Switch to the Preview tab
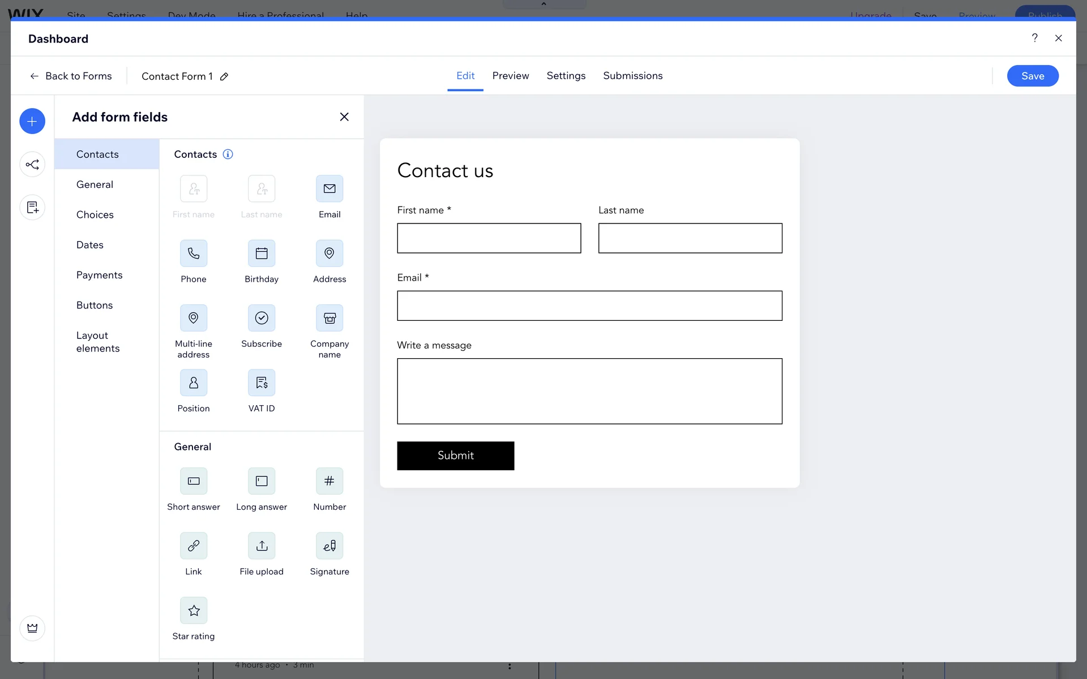 click(x=511, y=76)
